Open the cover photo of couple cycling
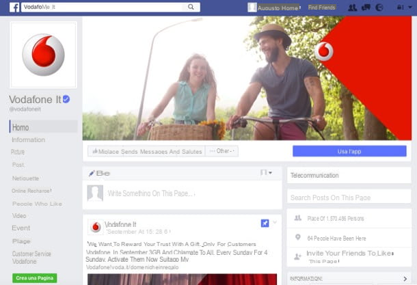The width and height of the screenshot is (417, 285). [247, 78]
